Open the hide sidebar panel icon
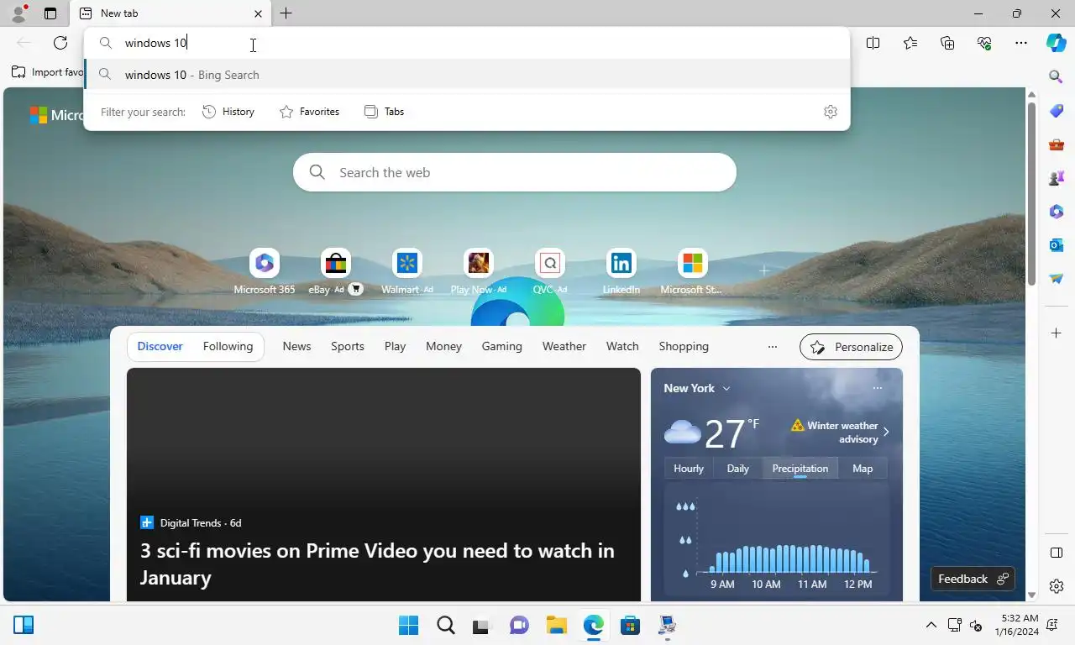Screen dimensions: 1075x645 click(1057, 553)
